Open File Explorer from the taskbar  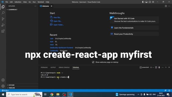58,94
